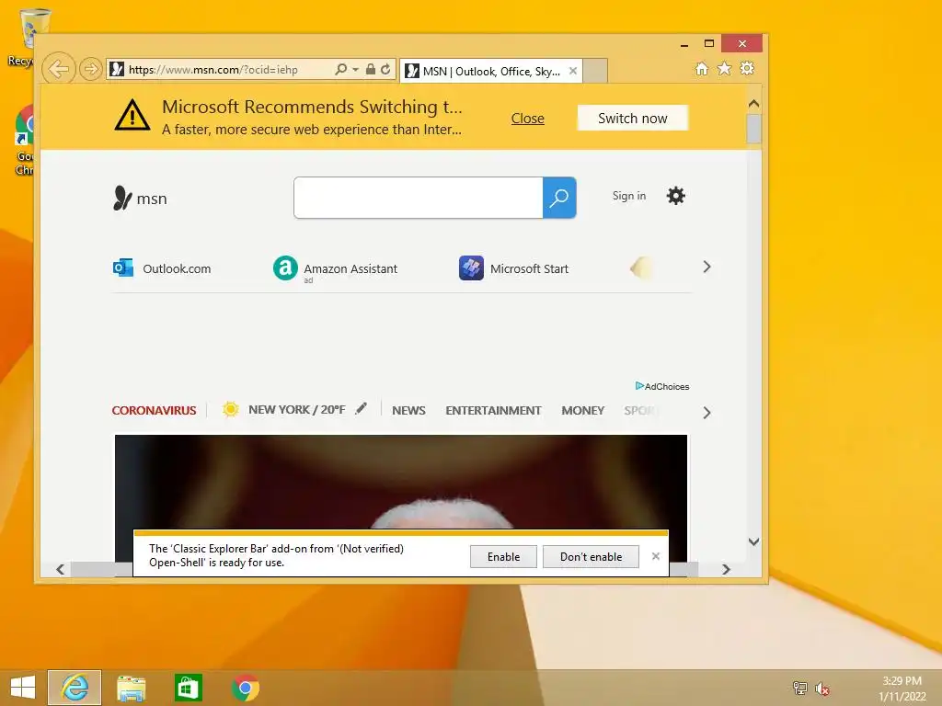Open Internet Explorer Tools gear icon

click(747, 68)
